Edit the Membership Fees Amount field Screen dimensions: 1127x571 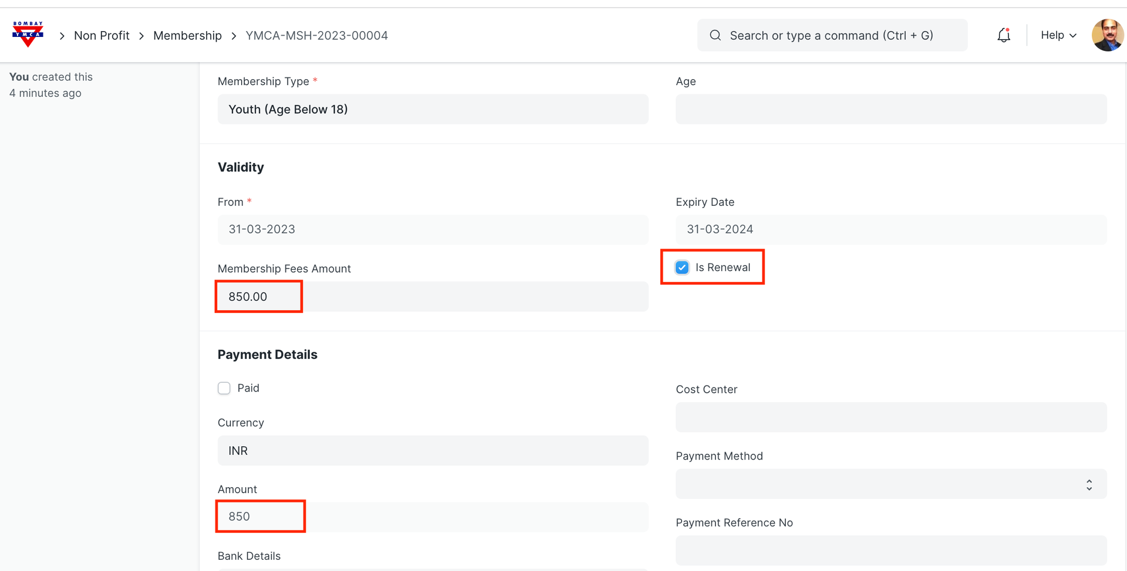(x=433, y=297)
